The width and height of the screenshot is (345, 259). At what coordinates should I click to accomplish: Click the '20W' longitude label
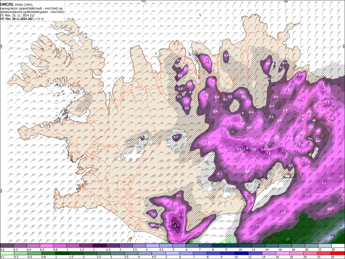pyautogui.click(x=143, y=1)
